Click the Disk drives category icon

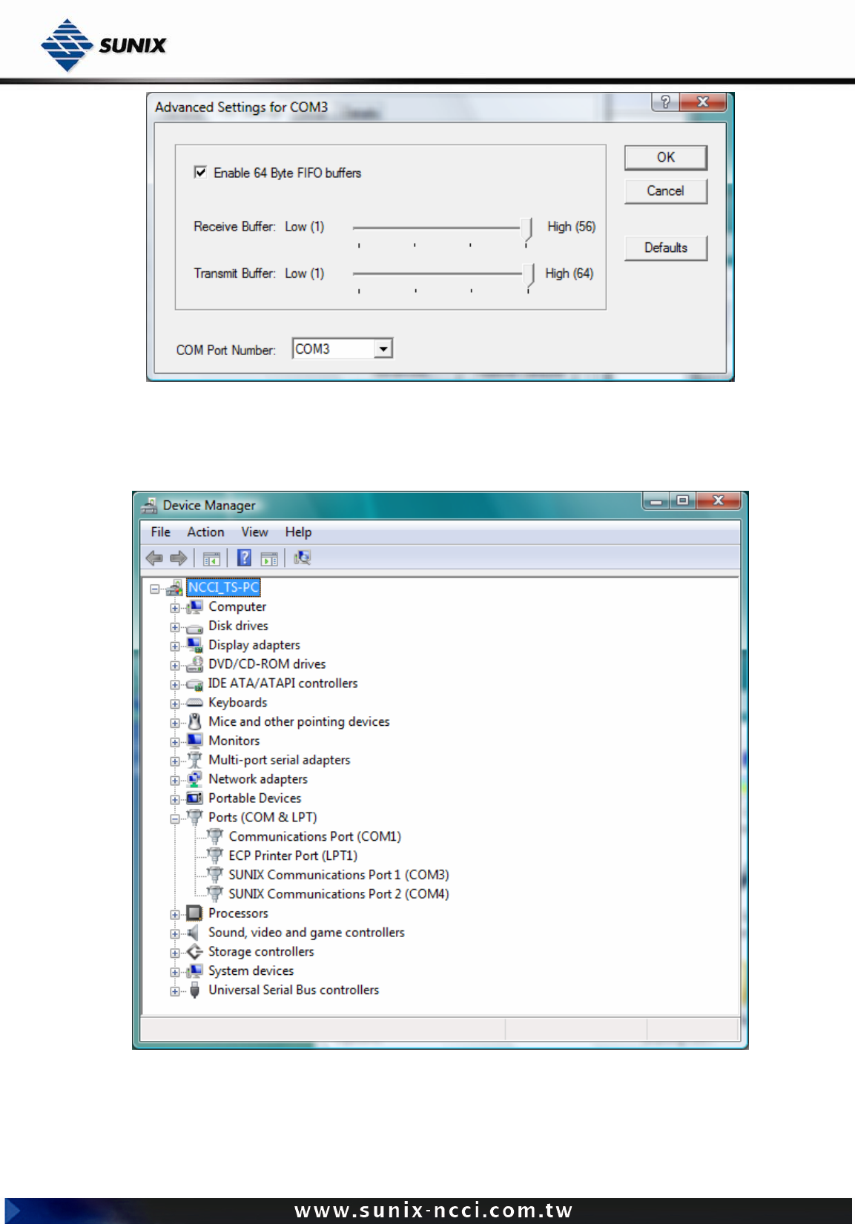(194, 627)
